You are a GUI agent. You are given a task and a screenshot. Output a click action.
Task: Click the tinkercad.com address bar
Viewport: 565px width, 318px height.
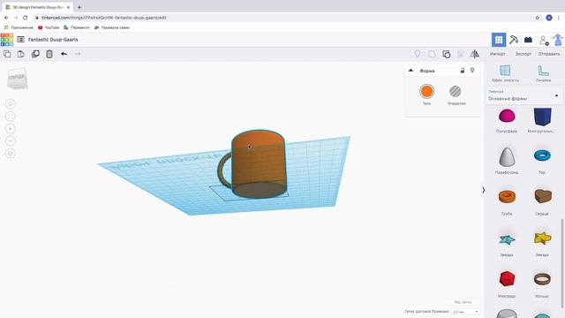pyautogui.click(x=281, y=18)
